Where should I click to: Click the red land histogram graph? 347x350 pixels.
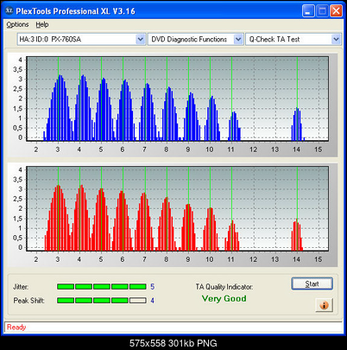coord(177,209)
